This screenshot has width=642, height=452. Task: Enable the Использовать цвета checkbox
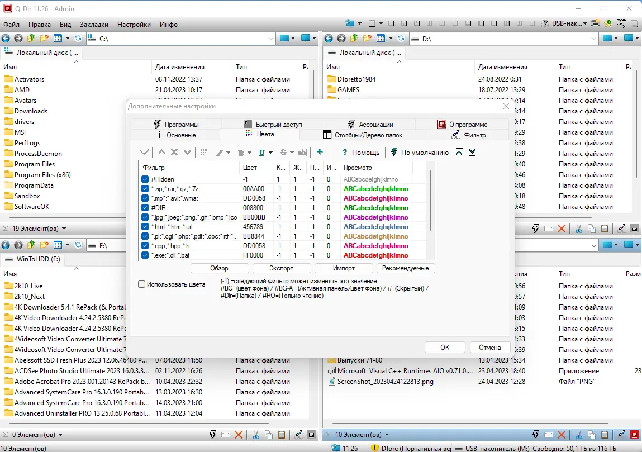(x=142, y=284)
